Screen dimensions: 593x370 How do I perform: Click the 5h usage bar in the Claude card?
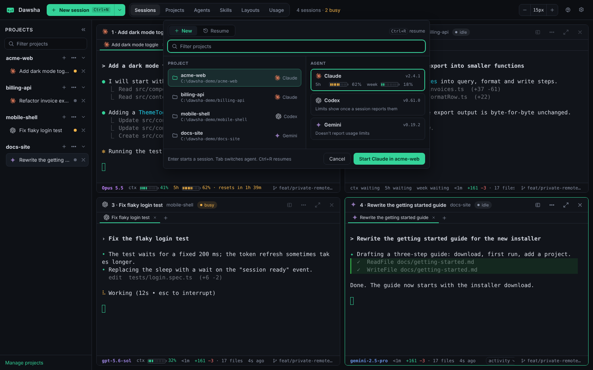[x=339, y=84]
